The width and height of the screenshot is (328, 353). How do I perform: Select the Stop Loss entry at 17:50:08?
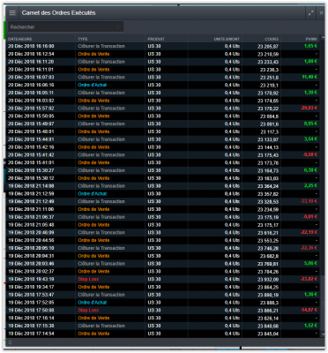pyautogui.click(x=88, y=311)
